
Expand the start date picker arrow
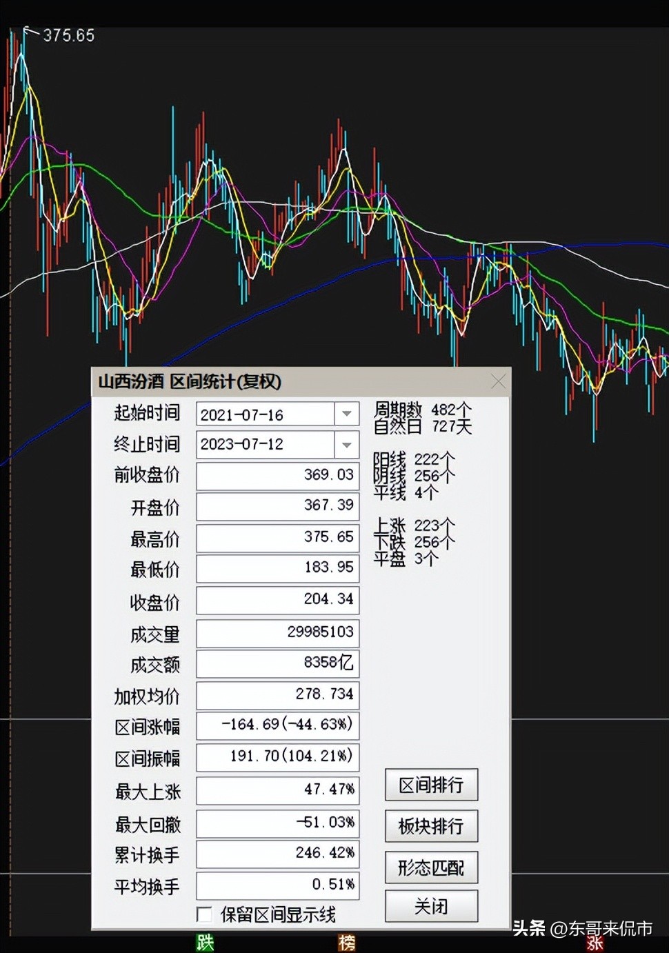pyautogui.click(x=346, y=414)
